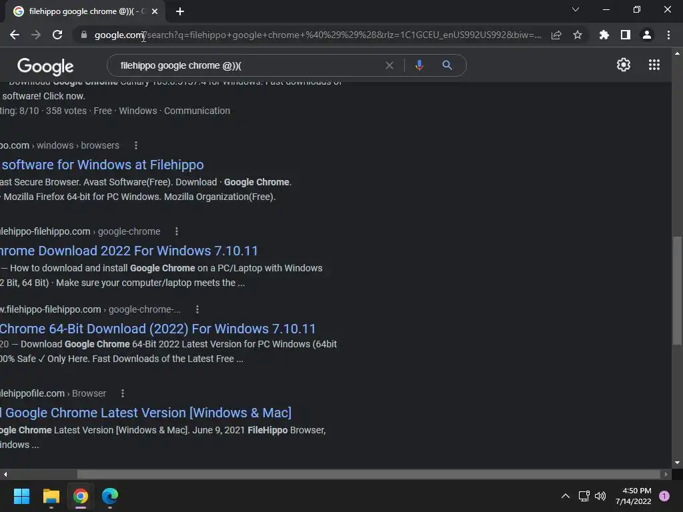Open the Chrome extensions puzzle icon

[x=604, y=35]
